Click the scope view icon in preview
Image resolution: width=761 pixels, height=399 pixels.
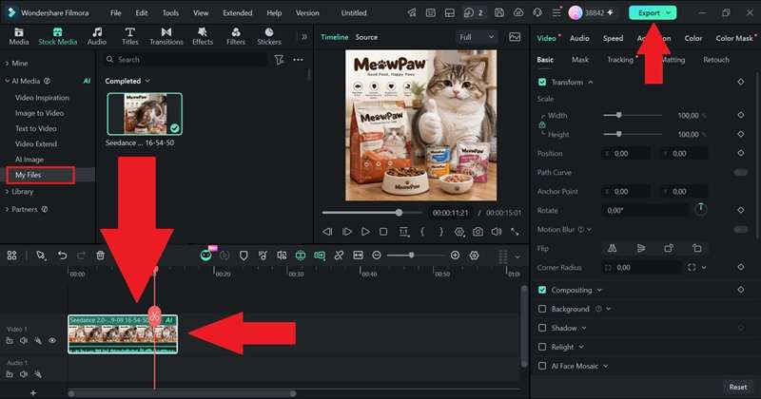(x=515, y=37)
